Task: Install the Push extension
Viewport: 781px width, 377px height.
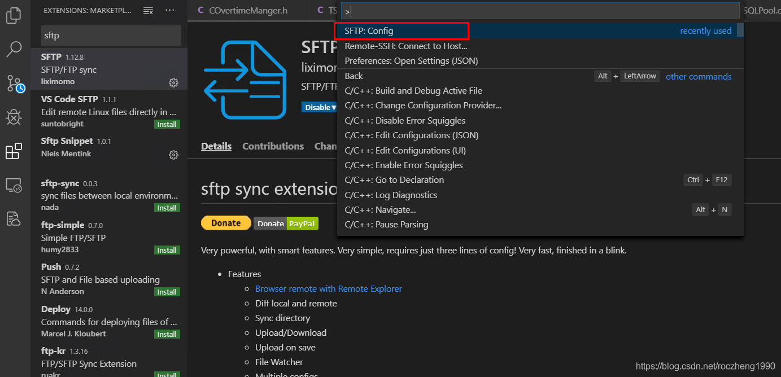Action: (x=167, y=292)
